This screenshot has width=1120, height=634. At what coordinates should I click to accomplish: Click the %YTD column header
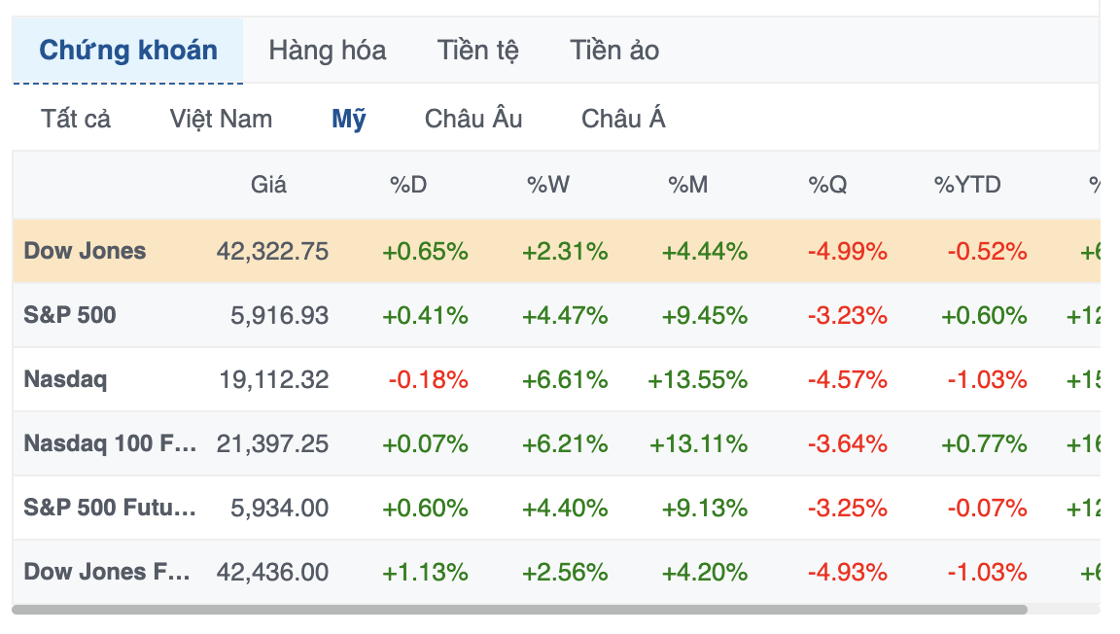tap(967, 185)
